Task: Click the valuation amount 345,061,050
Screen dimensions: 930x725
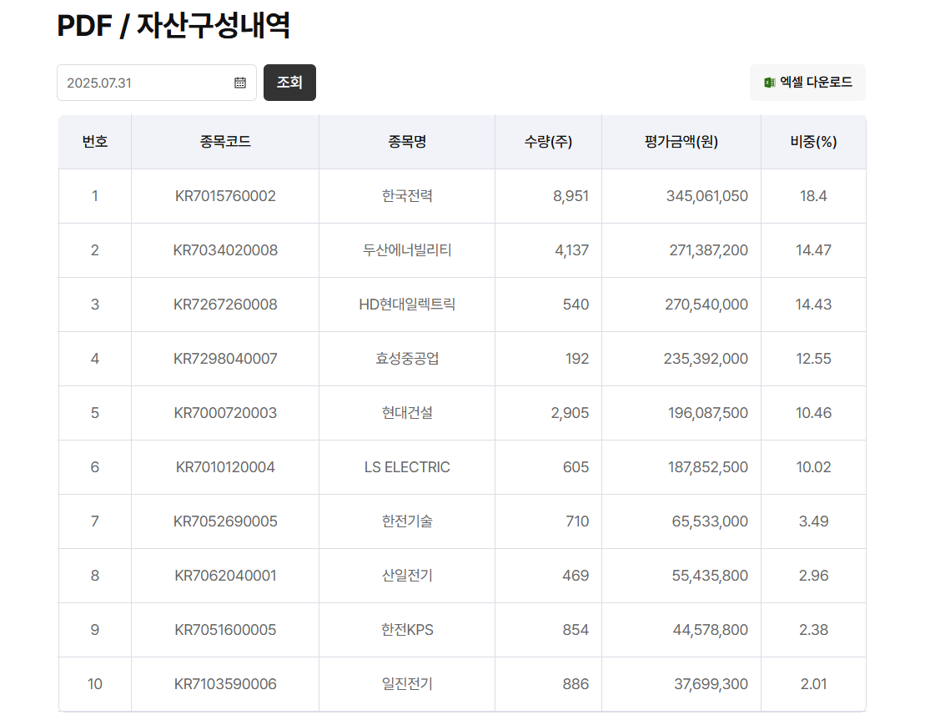Action: pyautogui.click(x=706, y=196)
